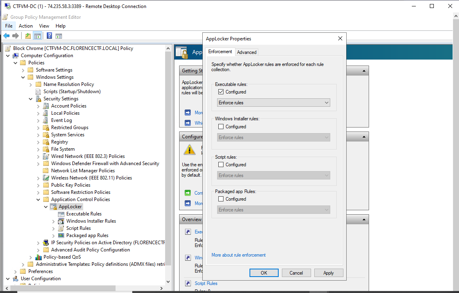Collapse the AppLocker tree node
This screenshot has width=459, height=293.
pyautogui.click(x=46, y=207)
